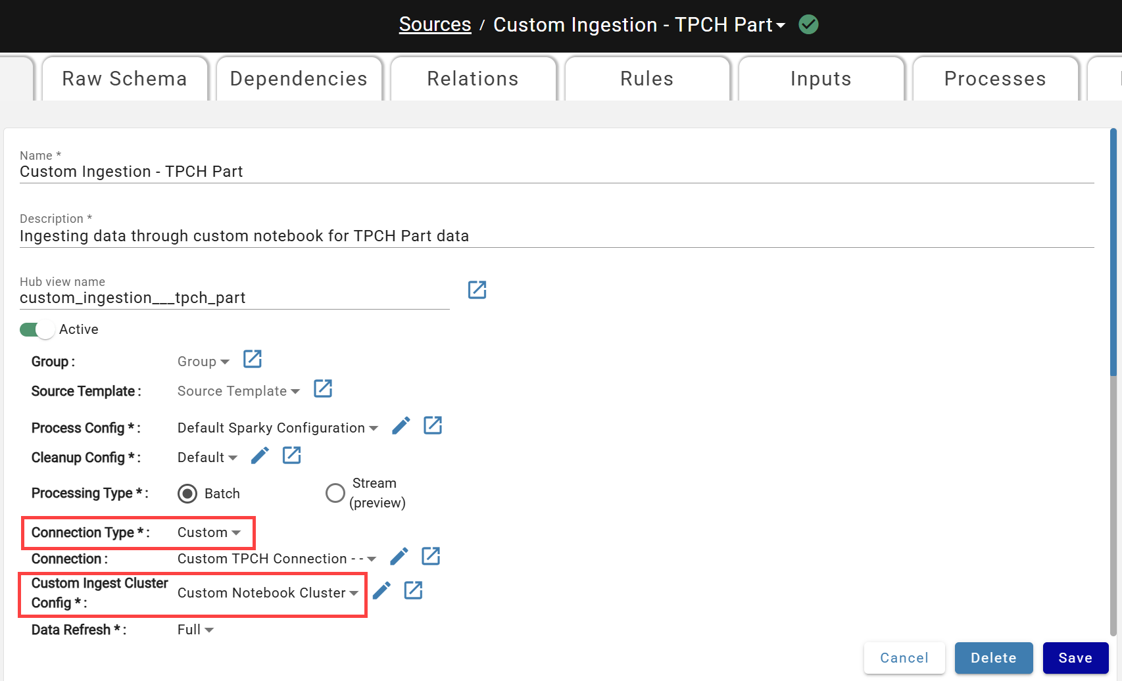Open the Group external link
Viewport: 1122px width, 681px height.
[x=252, y=359]
